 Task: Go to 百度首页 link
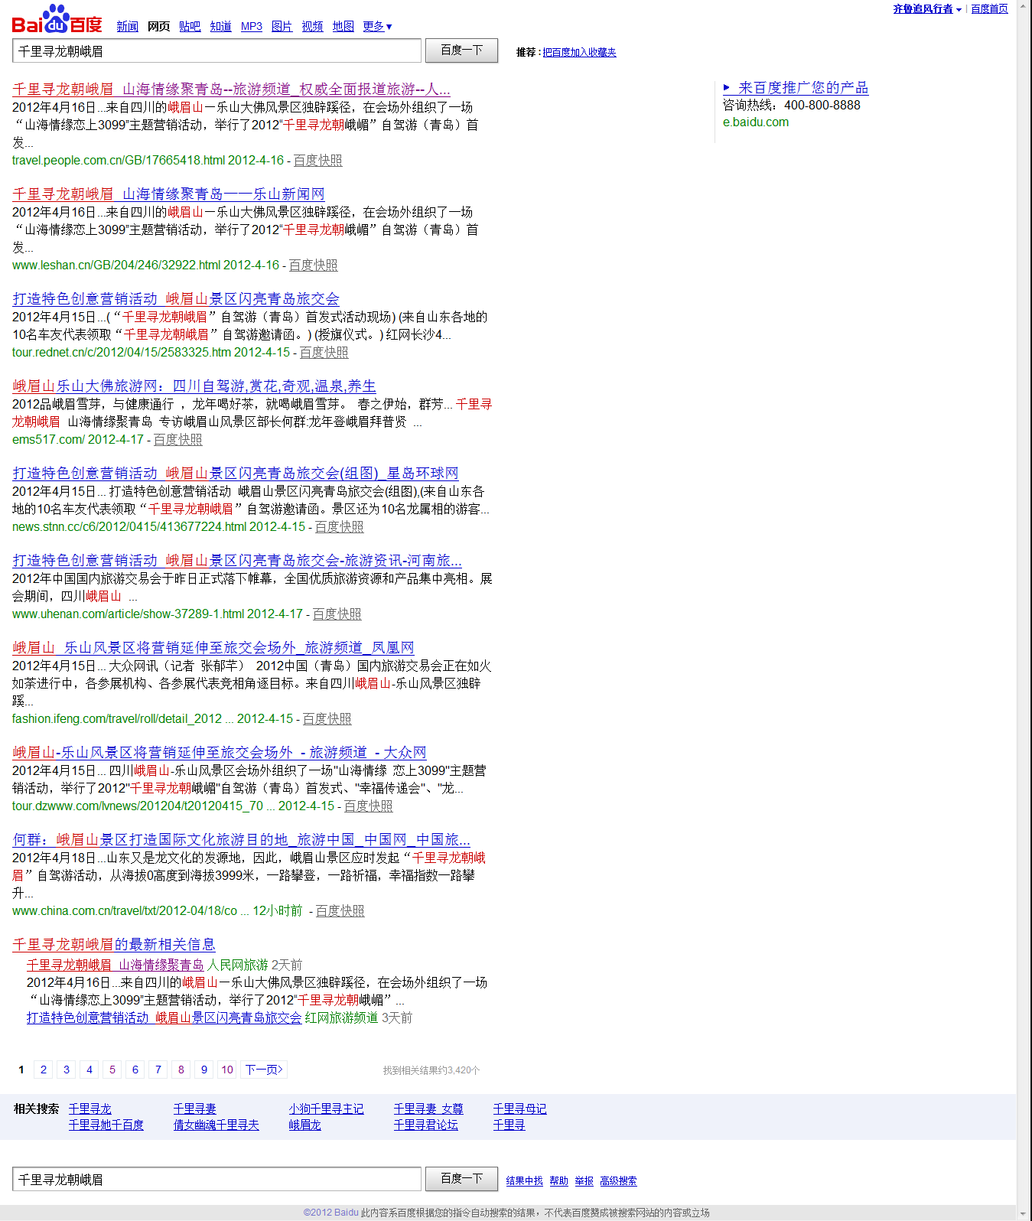990,9
